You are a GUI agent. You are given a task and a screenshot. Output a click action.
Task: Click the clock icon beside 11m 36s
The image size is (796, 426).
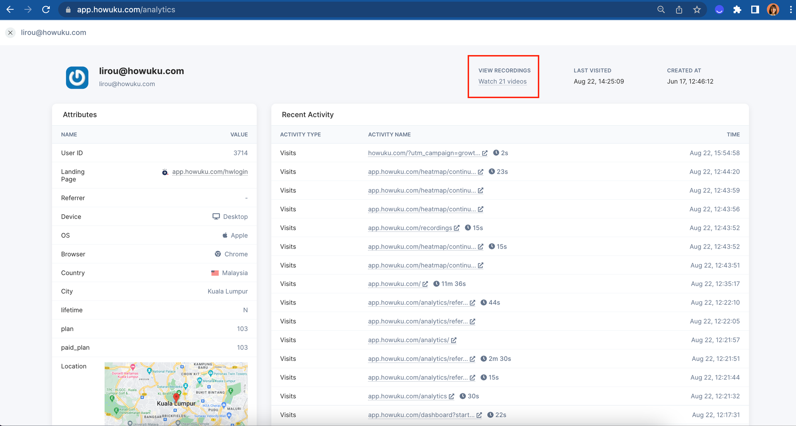pos(436,284)
